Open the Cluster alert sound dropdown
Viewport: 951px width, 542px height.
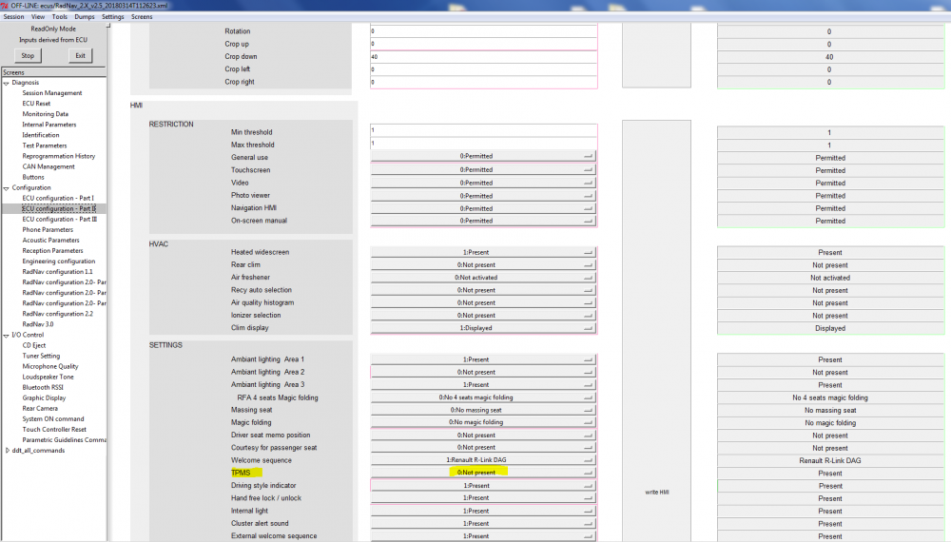(483, 523)
